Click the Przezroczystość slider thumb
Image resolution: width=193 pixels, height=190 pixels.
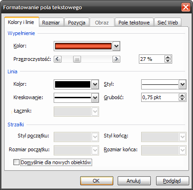77,59
